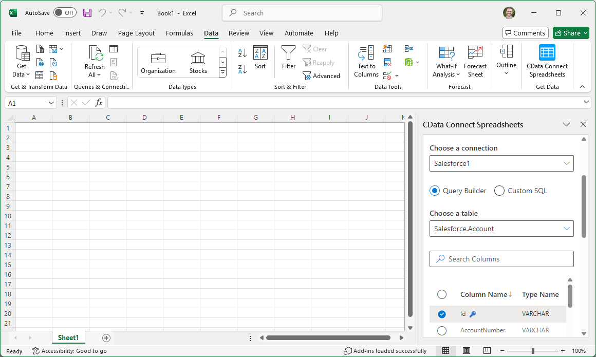The image size is (596, 357).
Task: Sort ascending A to Z
Action: 243,53
